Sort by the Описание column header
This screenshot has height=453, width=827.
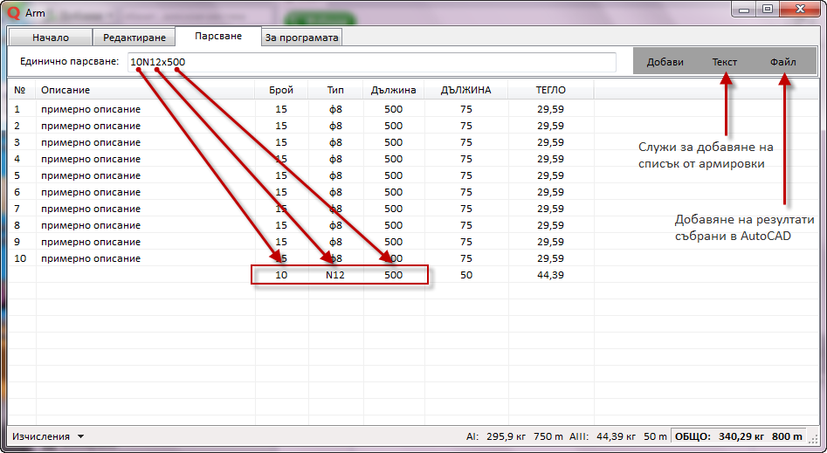click(x=65, y=90)
